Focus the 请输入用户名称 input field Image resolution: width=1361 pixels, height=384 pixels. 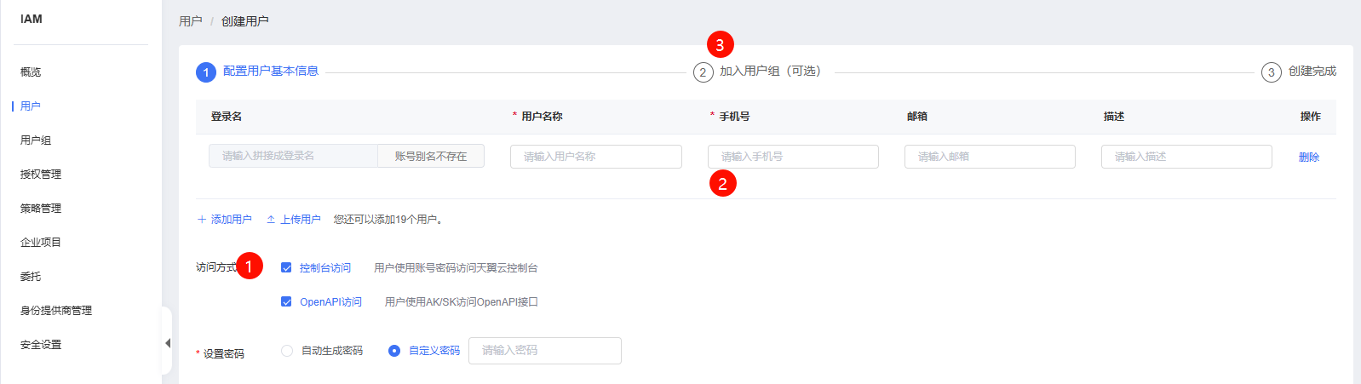point(596,157)
